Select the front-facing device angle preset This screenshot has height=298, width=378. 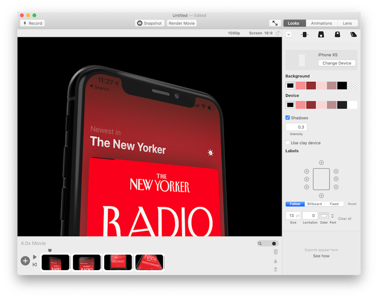[304, 34]
